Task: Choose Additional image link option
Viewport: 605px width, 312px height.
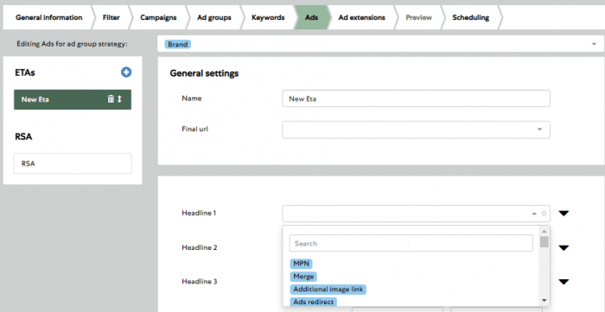Action: pyautogui.click(x=328, y=290)
